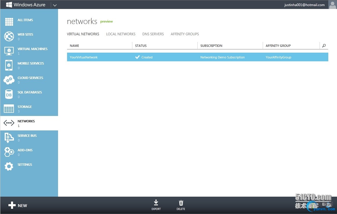Expand the Windows Azure portal dropdown chevron
The width and height of the screenshot is (337, 214).
click(x=55, y=5)
